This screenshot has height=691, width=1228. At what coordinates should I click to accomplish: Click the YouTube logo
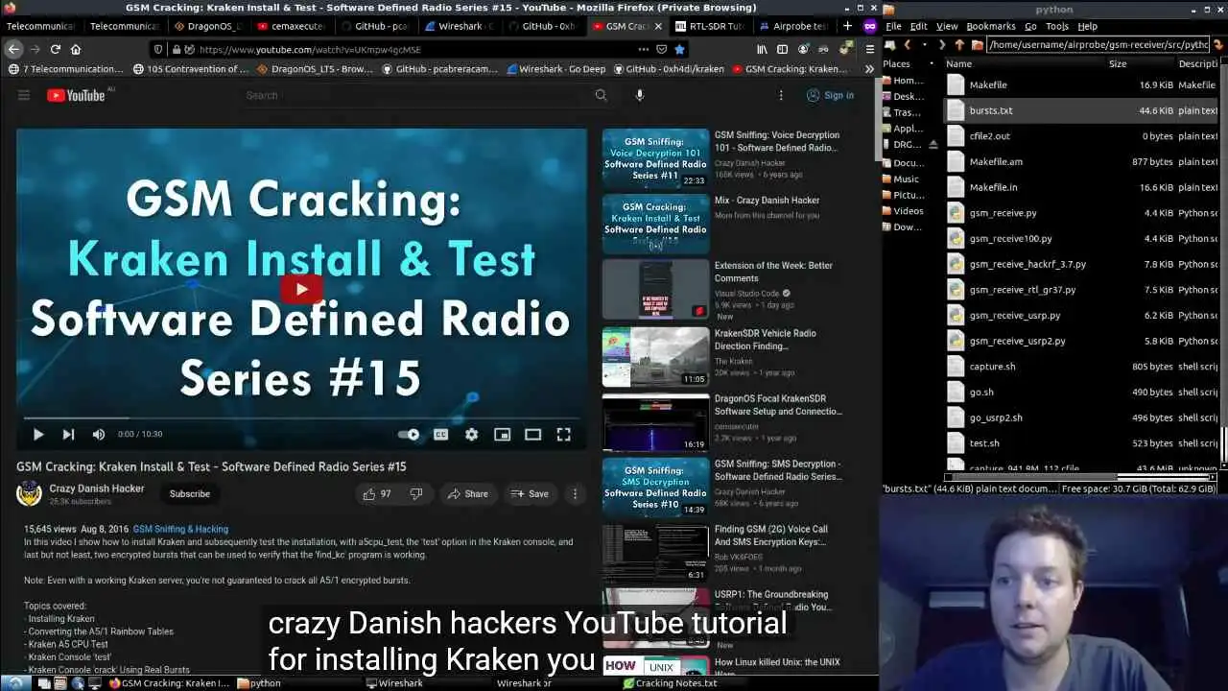pyautogui.click(x=76, y=95)
